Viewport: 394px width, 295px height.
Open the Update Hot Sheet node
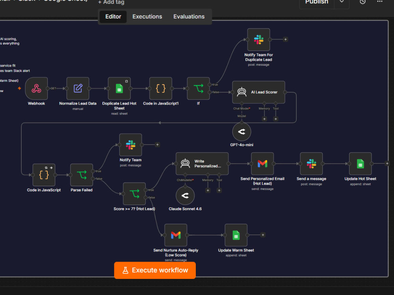[361, 164]
